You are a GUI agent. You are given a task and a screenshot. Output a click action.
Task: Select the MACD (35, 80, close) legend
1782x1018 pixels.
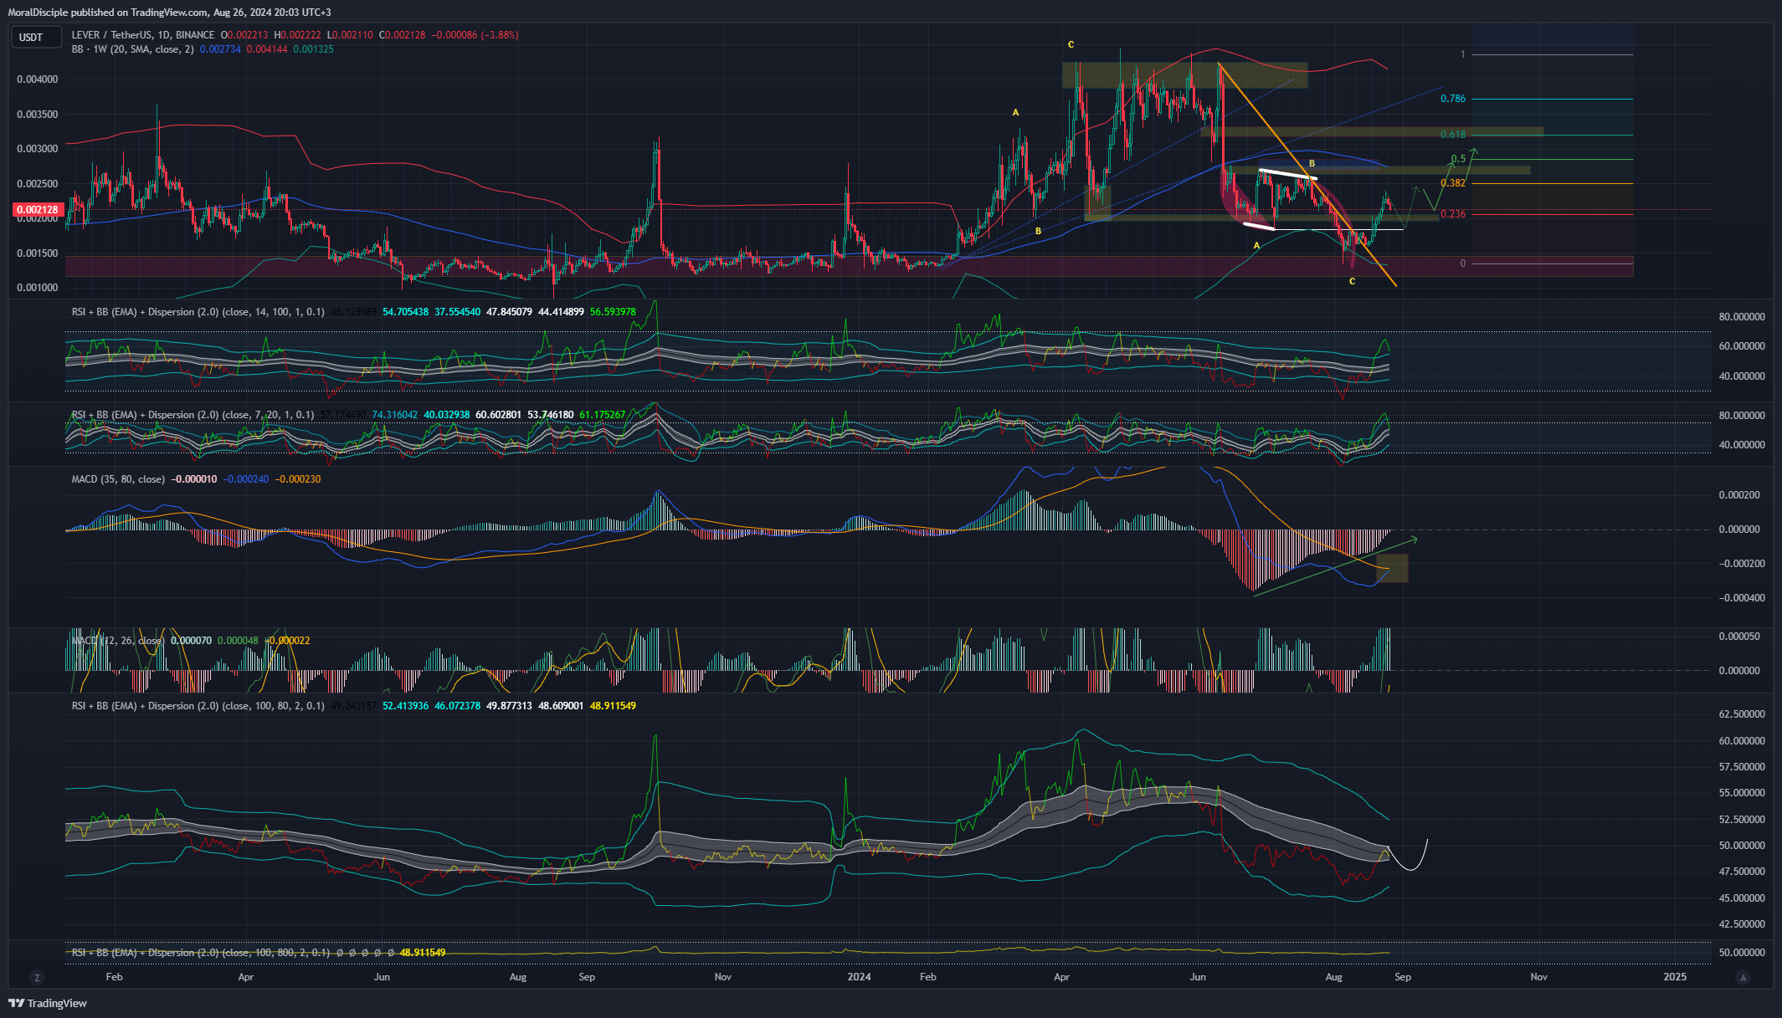click(x=118, y=479)
